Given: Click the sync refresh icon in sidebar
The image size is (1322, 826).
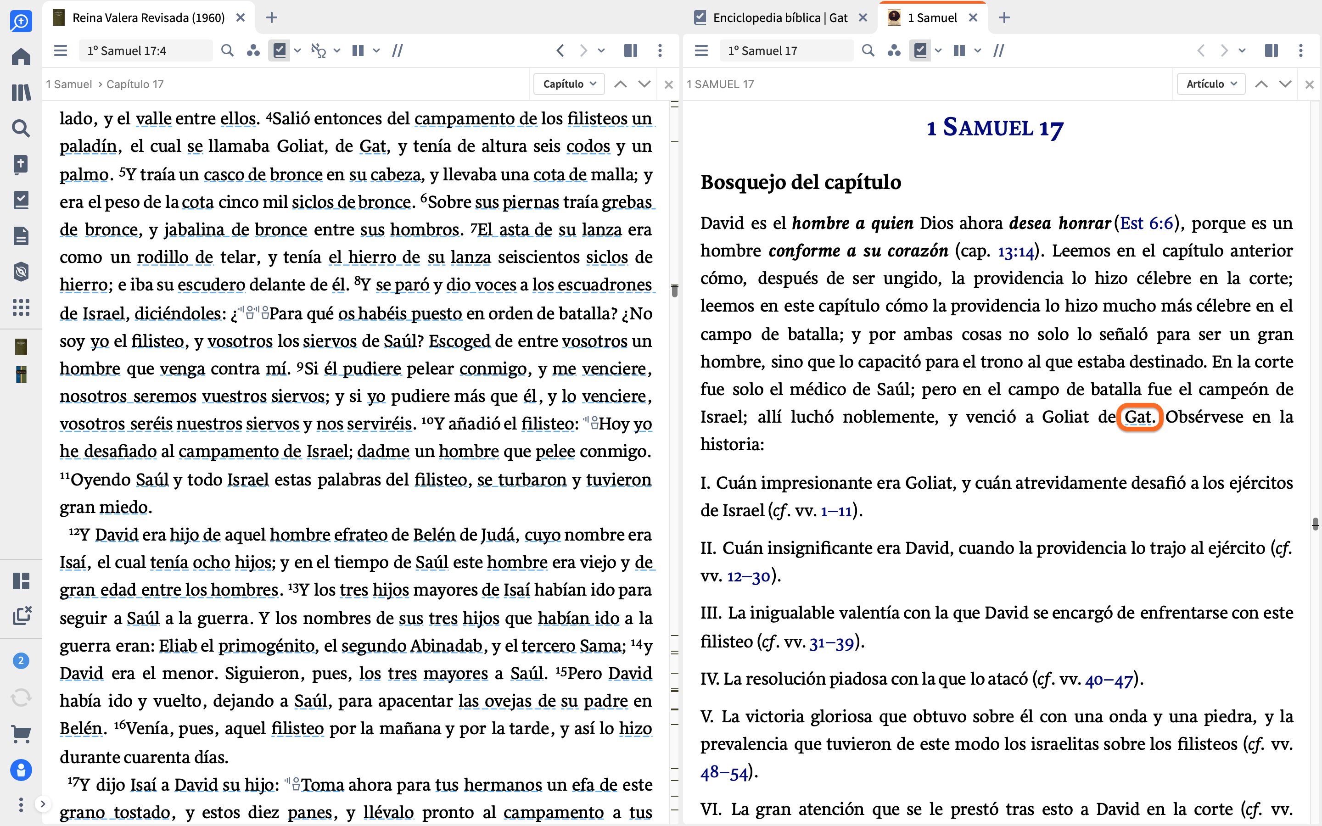Looking at the screenshot, I should point(21,698).
